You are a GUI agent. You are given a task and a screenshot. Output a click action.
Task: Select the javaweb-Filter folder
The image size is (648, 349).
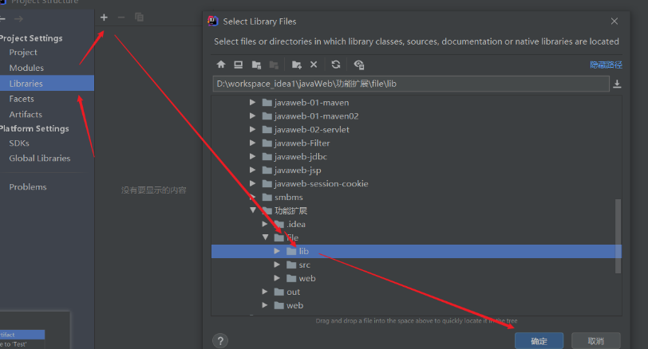[x=302, y=143]
